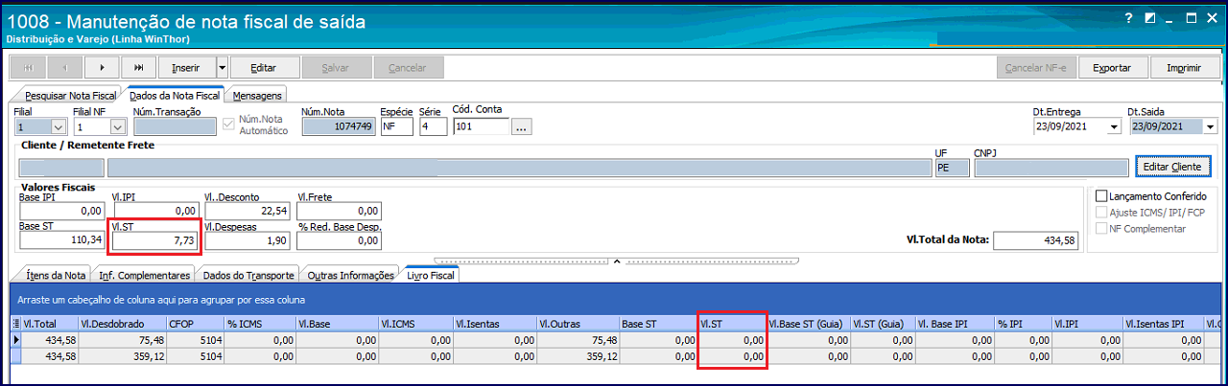The image size is (1228, 386).
Task: Focus the Núm.Transação field
Action: coord(175,126)
